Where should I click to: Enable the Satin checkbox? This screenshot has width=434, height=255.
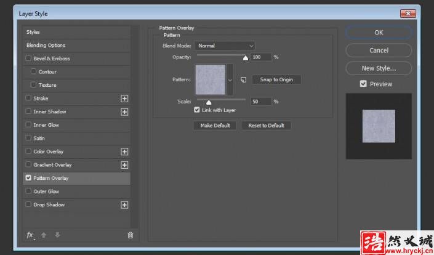(28, 138)
